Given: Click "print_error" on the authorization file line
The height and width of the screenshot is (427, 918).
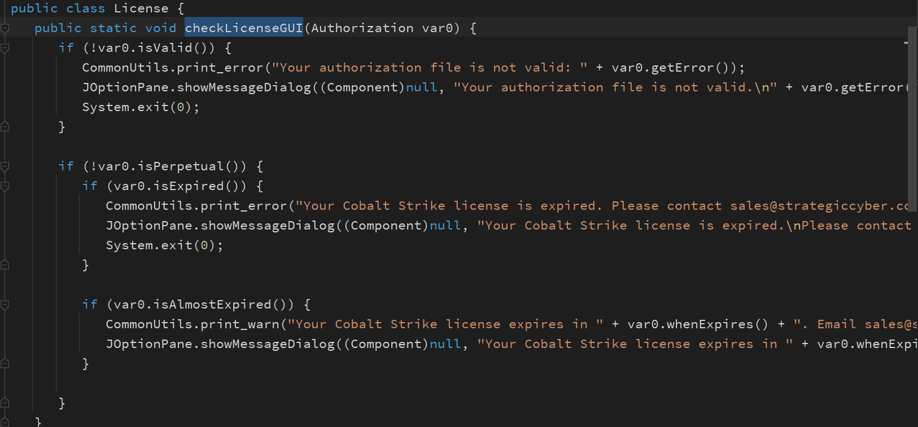Looking at the screenshot, I should 220,68.
